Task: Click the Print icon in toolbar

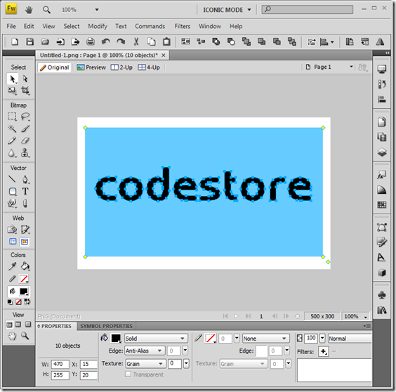Action: (91, 41)
